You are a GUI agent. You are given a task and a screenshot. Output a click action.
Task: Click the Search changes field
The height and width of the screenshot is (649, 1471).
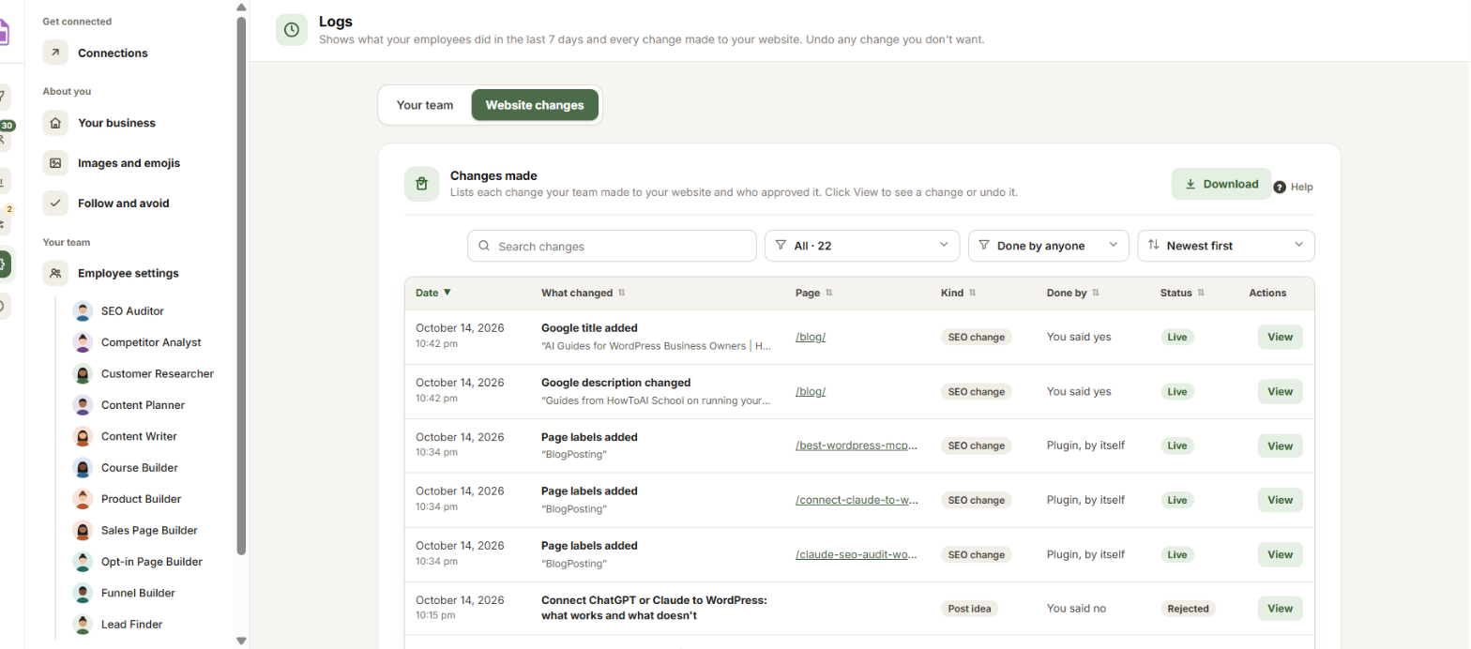(612, 246)
